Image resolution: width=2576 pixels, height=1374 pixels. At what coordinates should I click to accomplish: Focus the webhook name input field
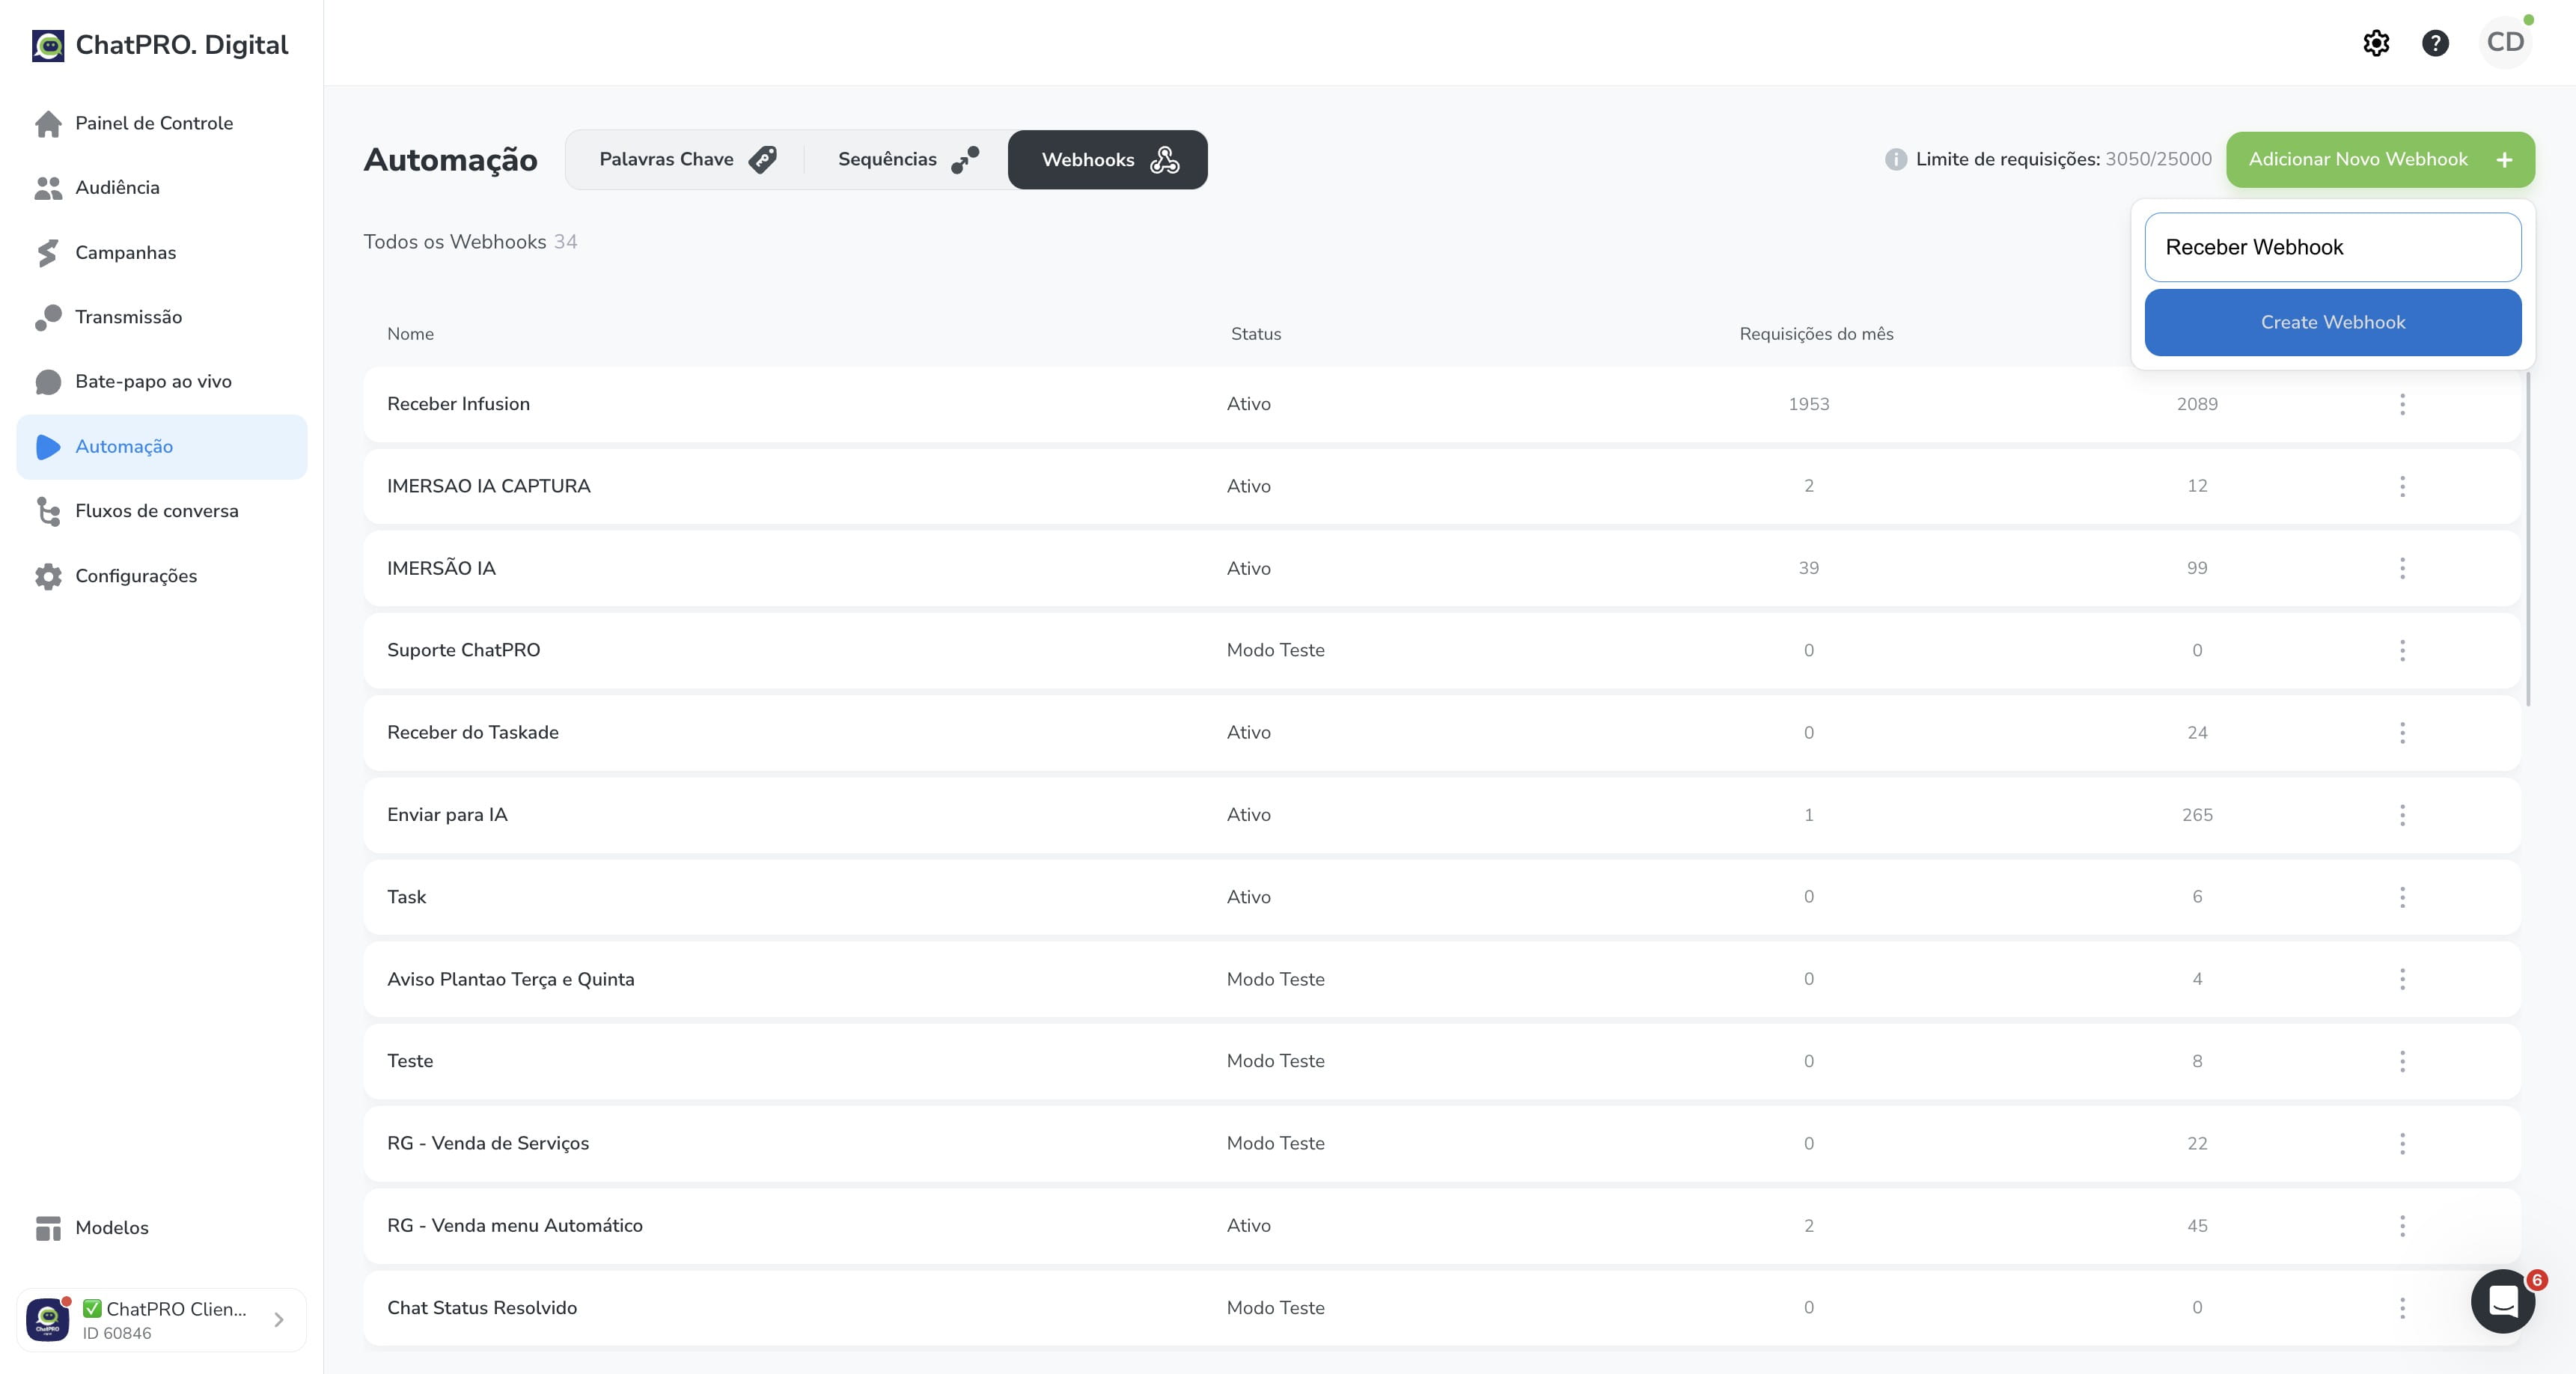(x=2332, y=247)
